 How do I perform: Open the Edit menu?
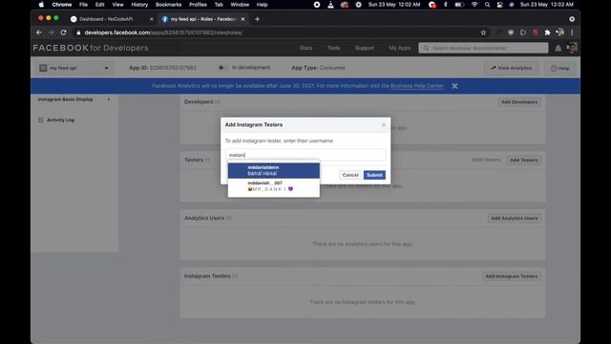coord(99,5)
